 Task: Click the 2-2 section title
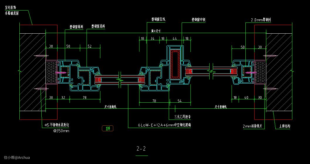pyautogui.click(x=141, y=149)
